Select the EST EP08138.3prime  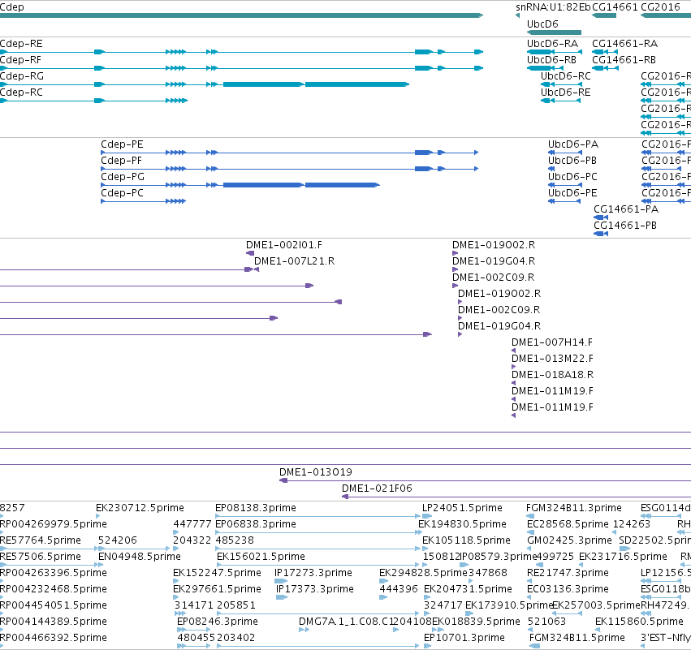click(x=256, y=508)
